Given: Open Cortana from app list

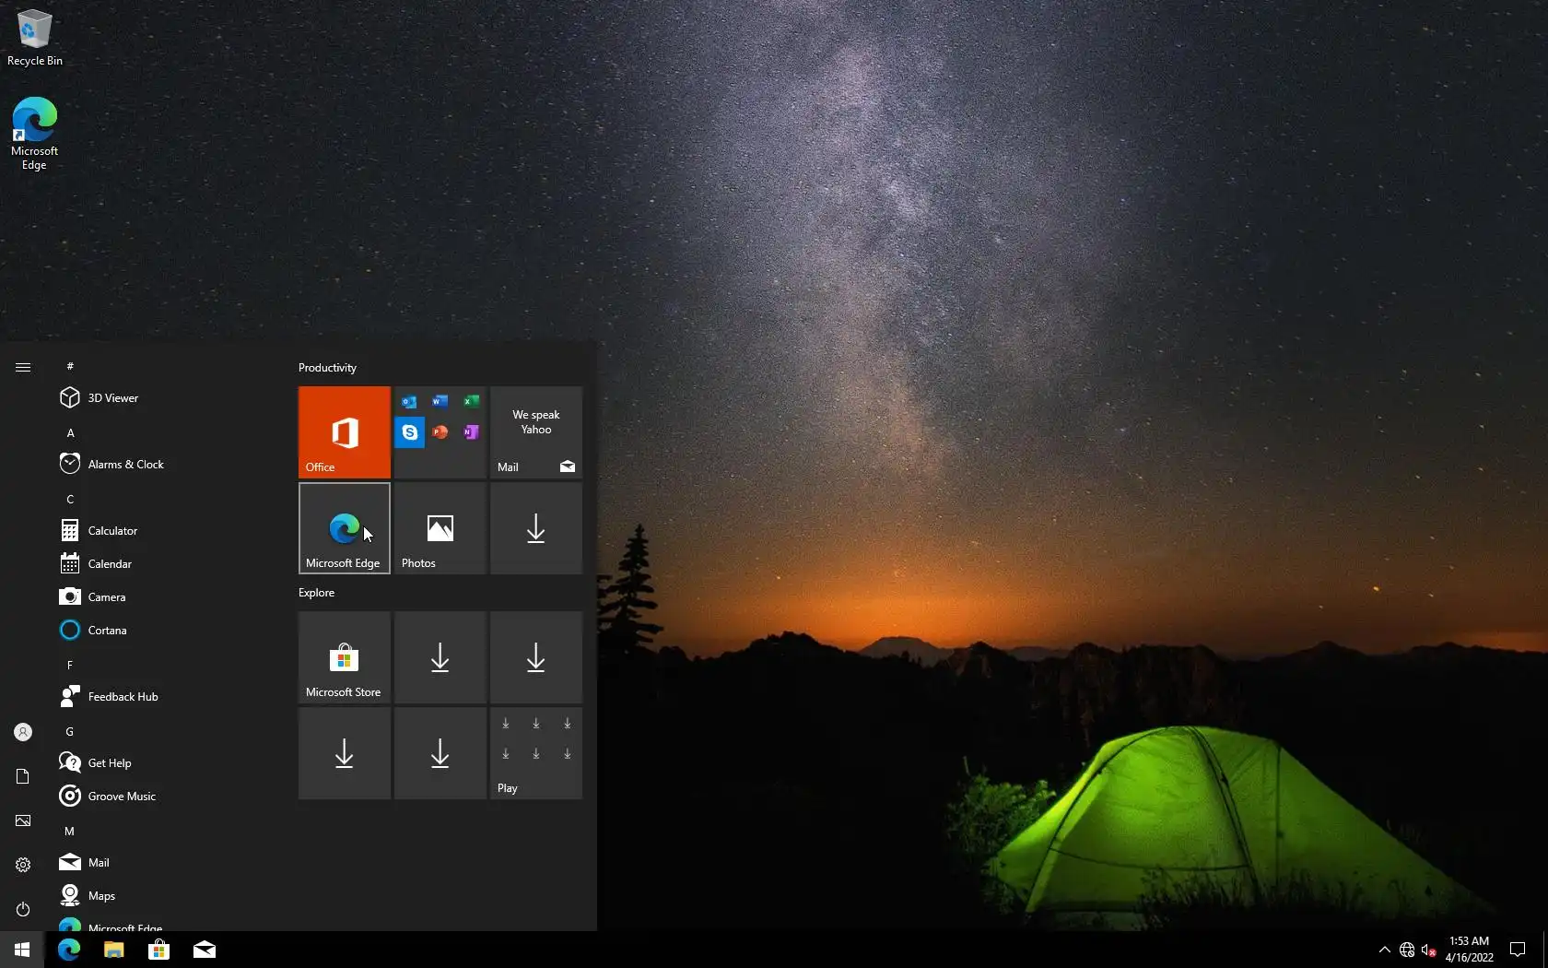Looking at the screenshot, I should (x=166, y=630).
